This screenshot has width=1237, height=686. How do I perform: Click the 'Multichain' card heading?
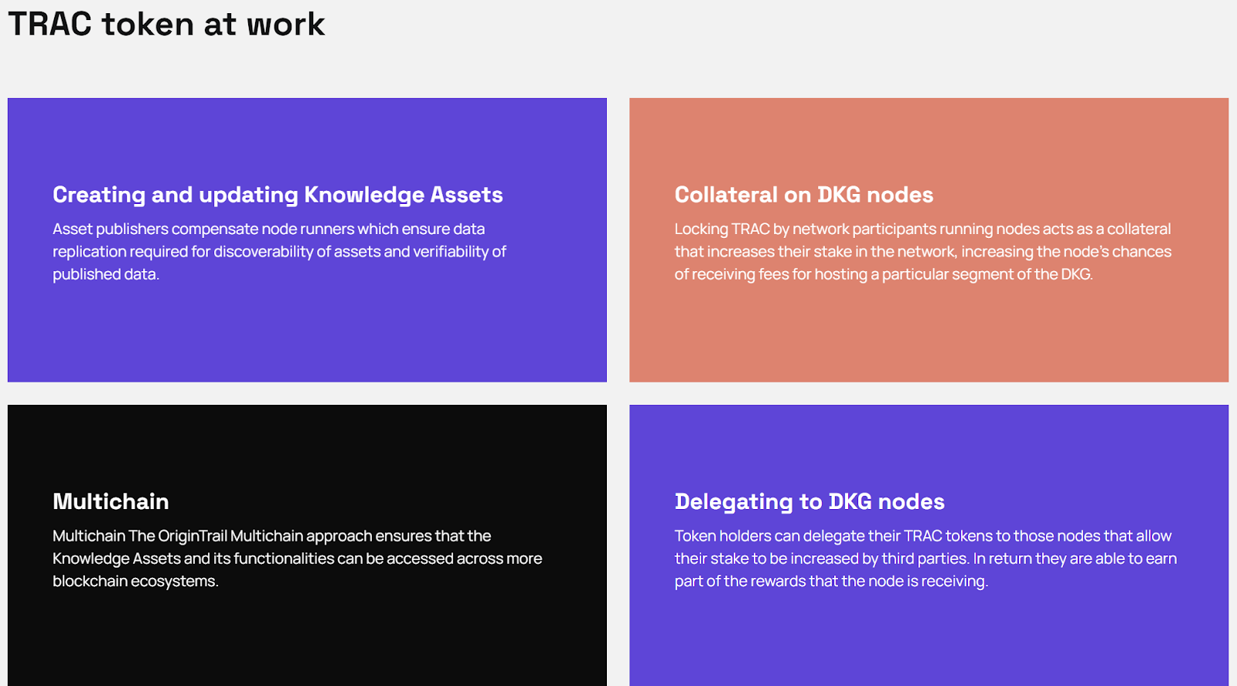pyautogui.click(x=111, y=501)
